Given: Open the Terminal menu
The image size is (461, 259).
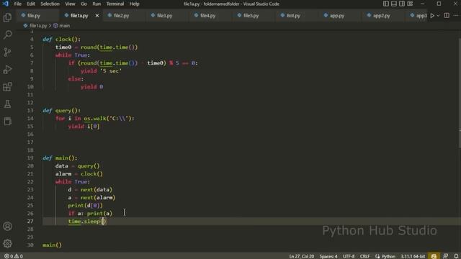Looking at the screenshot, I should pos(115,4).
